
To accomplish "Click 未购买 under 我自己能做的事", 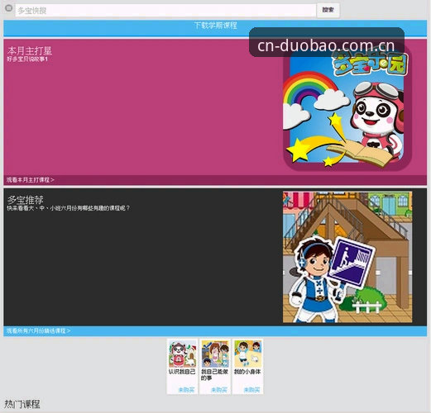I will (x=219, y=390).
